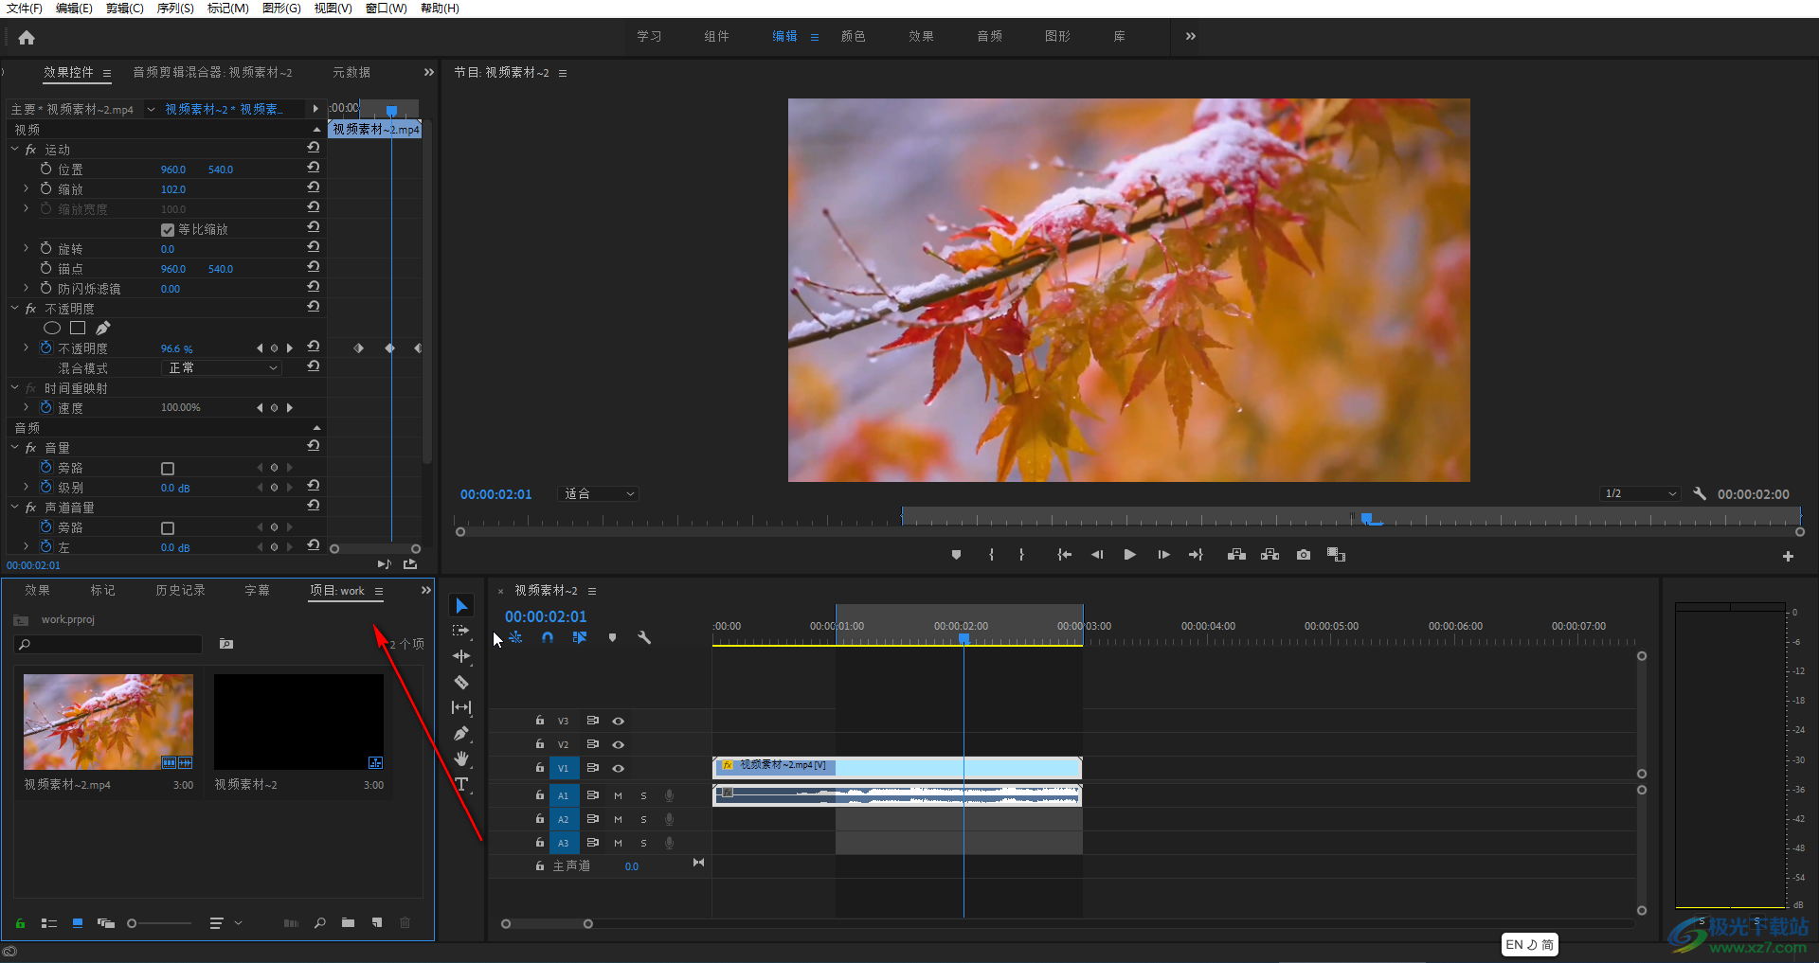
Task: Select the Track Select Forward tool
Action: 461,631
